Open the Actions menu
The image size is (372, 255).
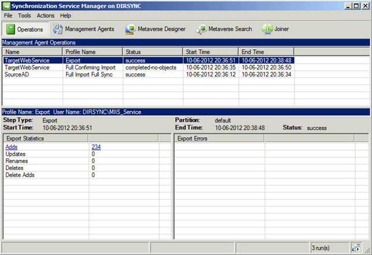(x=45, y=16)
